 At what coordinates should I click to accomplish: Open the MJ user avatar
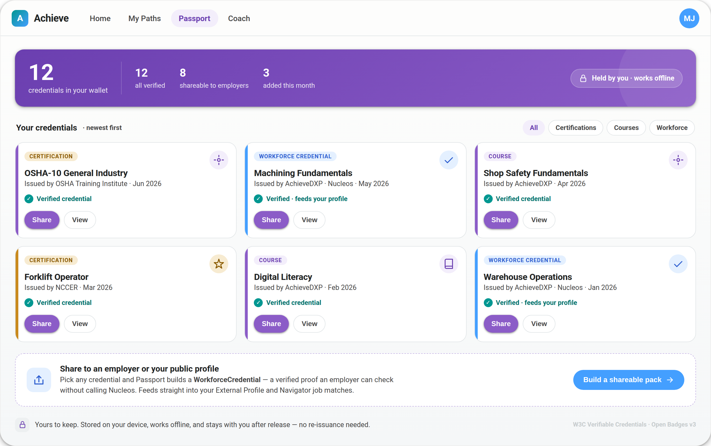click(689, 18)
